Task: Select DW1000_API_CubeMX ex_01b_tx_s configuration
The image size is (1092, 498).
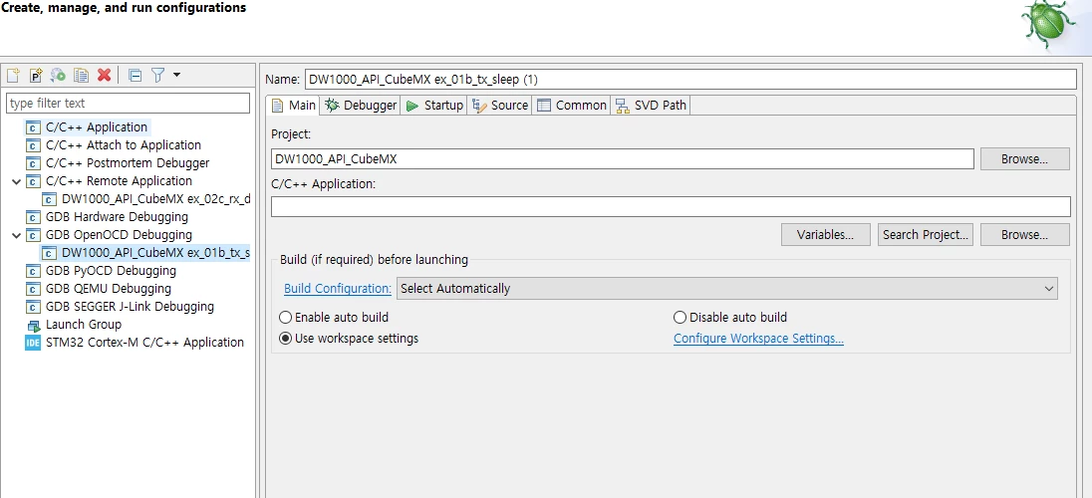Action: [x=156, y=253]
